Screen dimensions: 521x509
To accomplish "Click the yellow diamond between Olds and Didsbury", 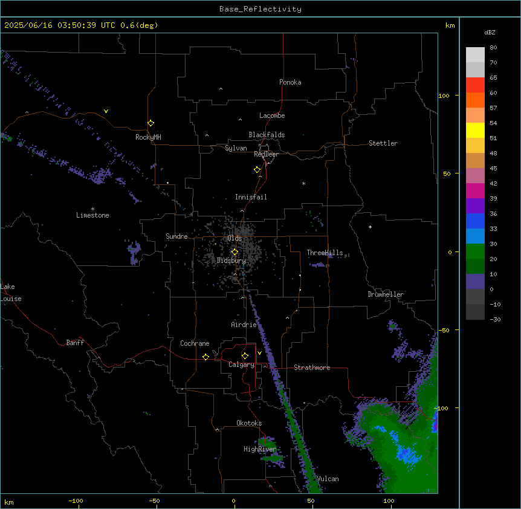I will click(235, 252).
